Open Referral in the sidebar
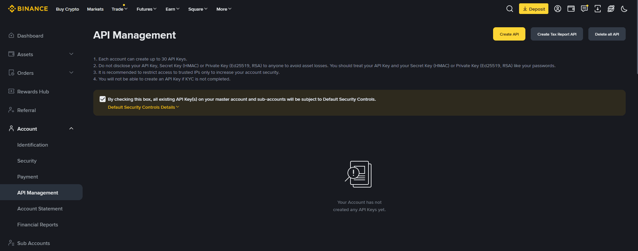The image size is (638, 251). coord(26,110)
